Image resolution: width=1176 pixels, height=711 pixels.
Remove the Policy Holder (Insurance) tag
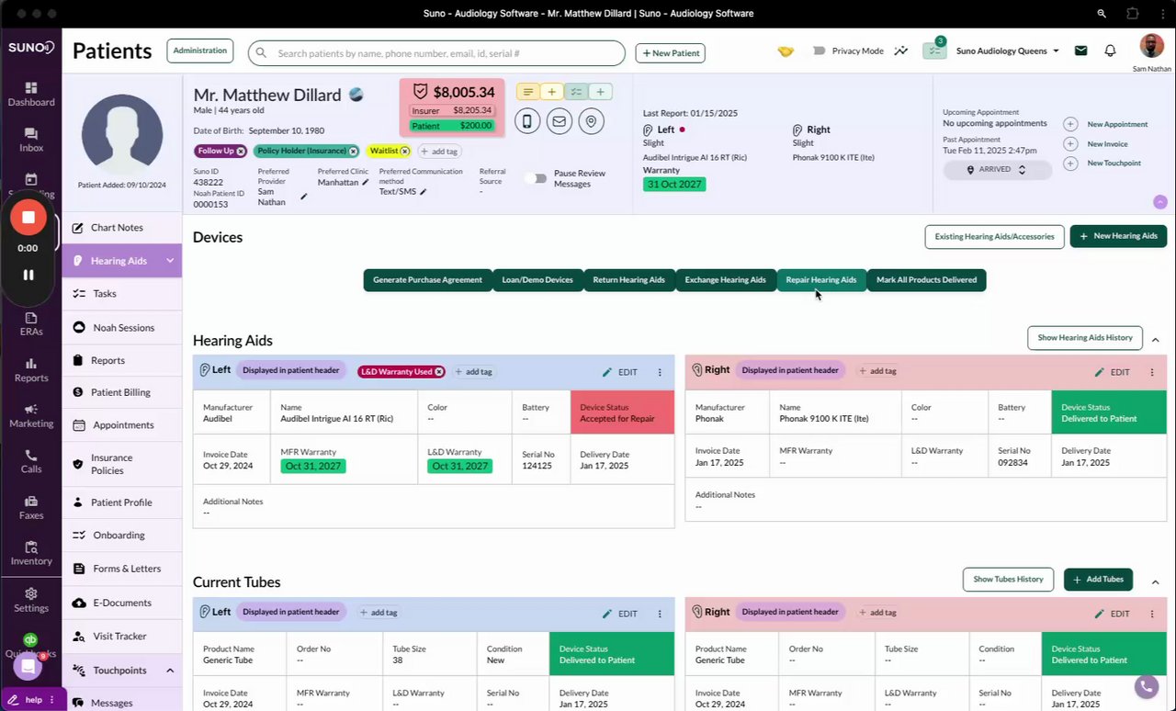353,151
